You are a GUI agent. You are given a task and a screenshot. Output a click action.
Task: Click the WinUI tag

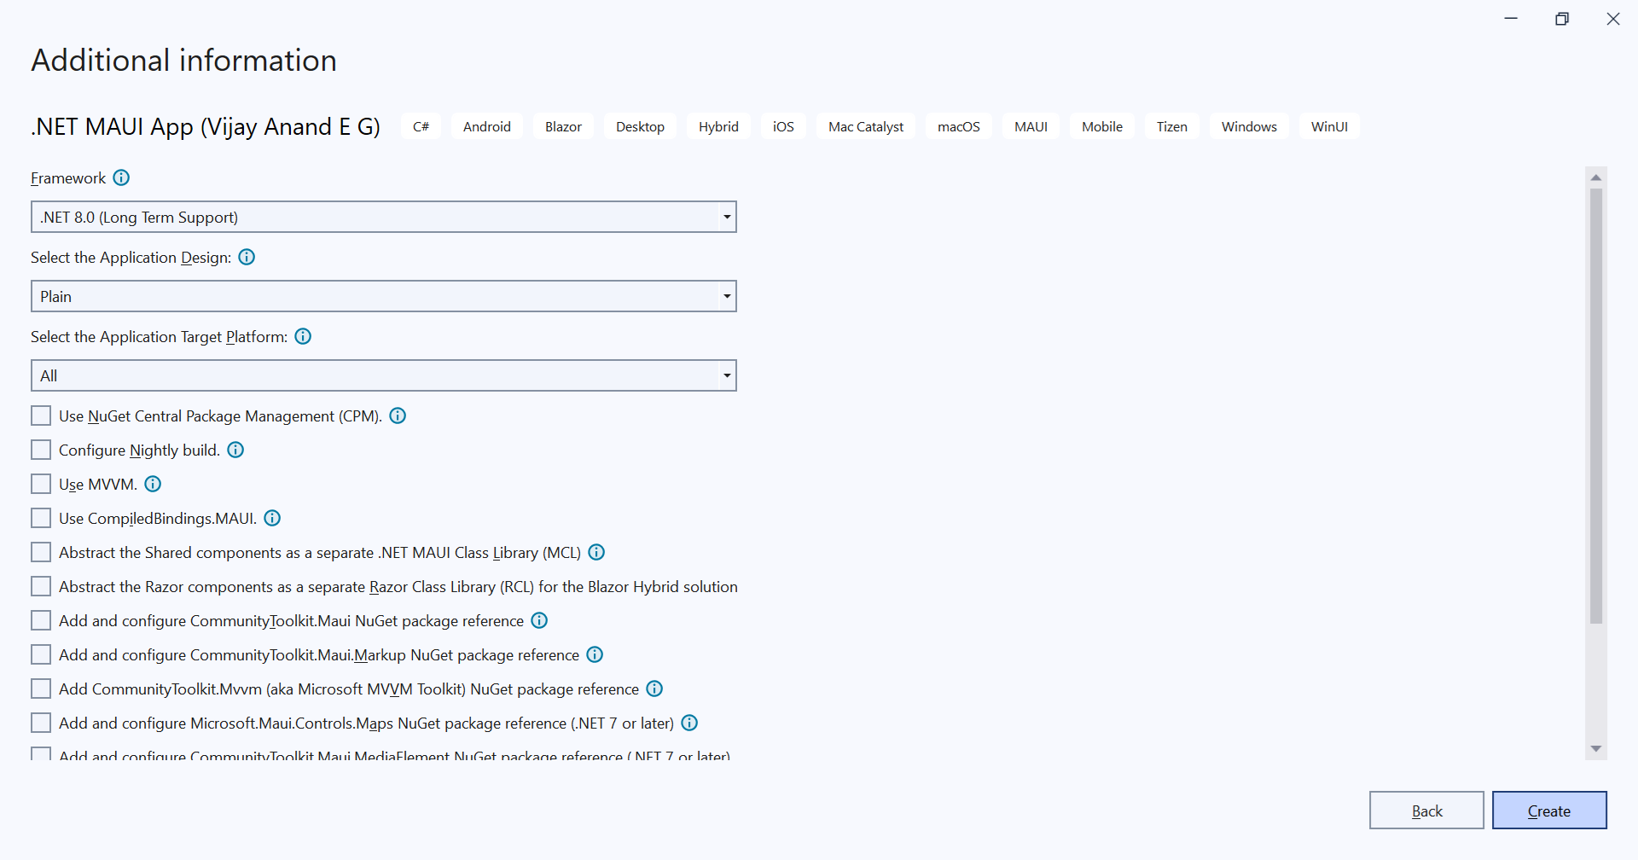(1329, 126)
